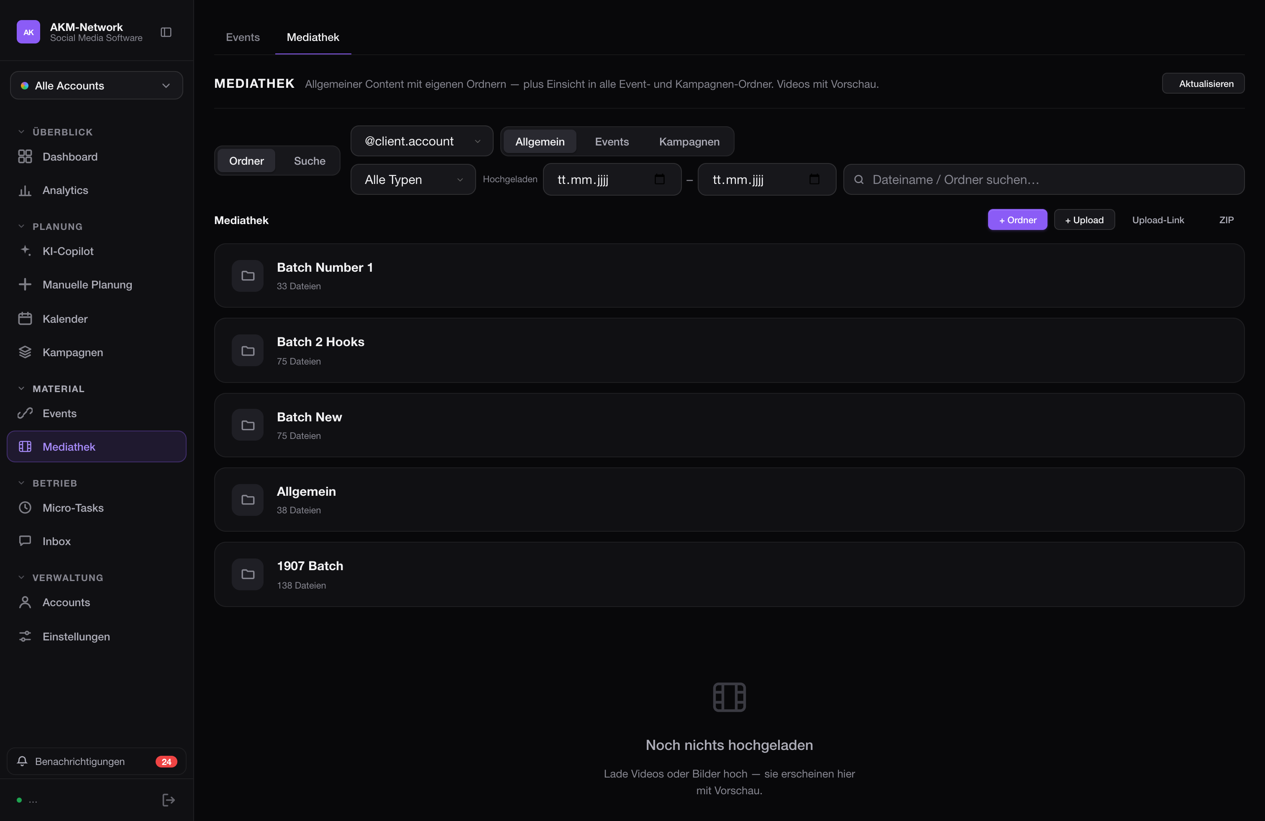Switch view toggle to Suche

[x=309, y=161]
